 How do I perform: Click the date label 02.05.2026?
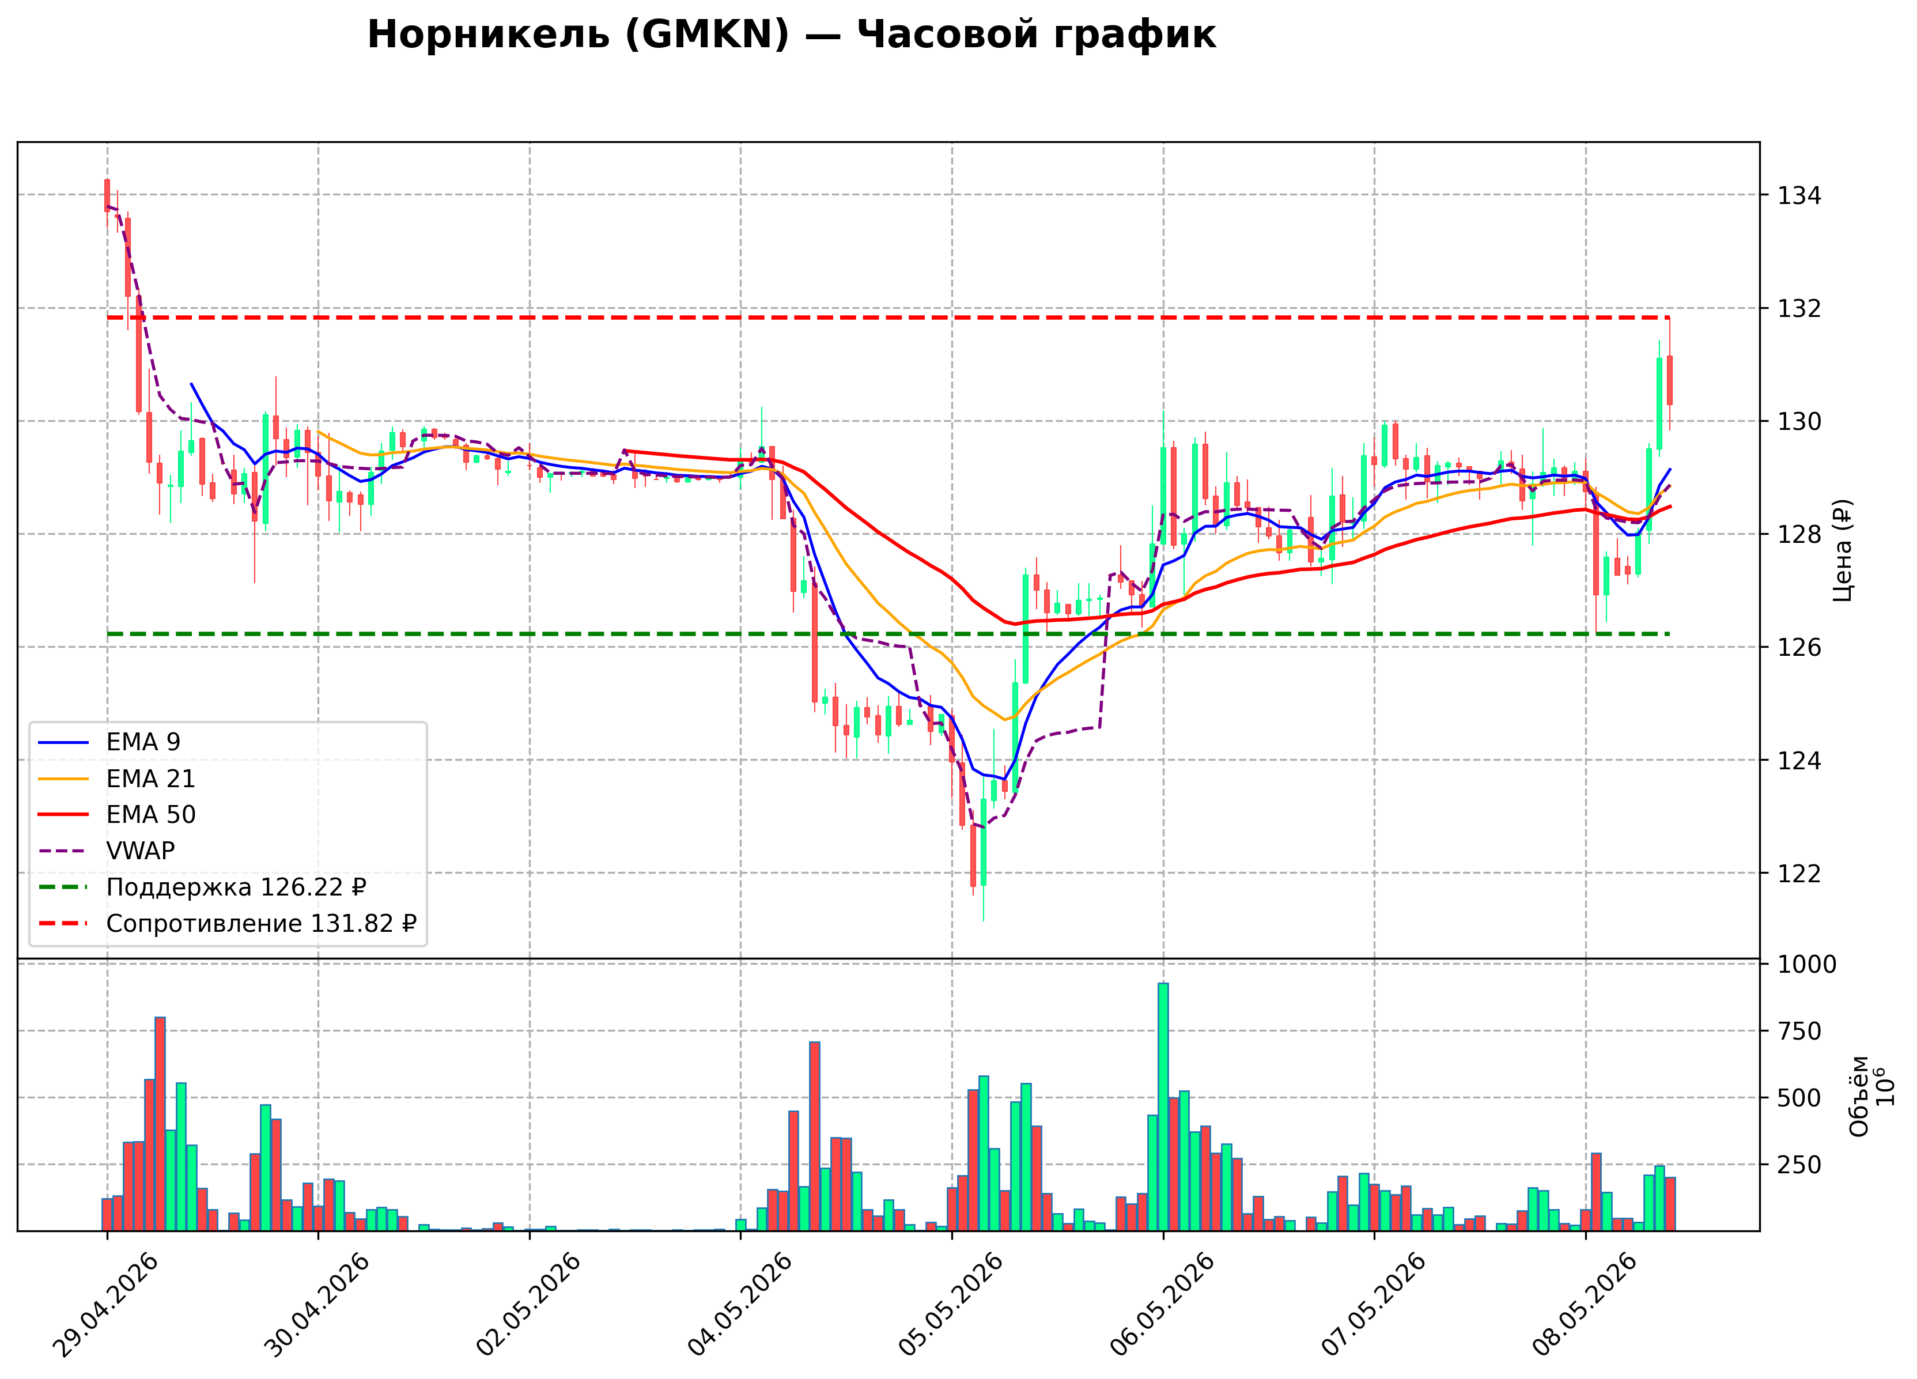point(528,1305)
